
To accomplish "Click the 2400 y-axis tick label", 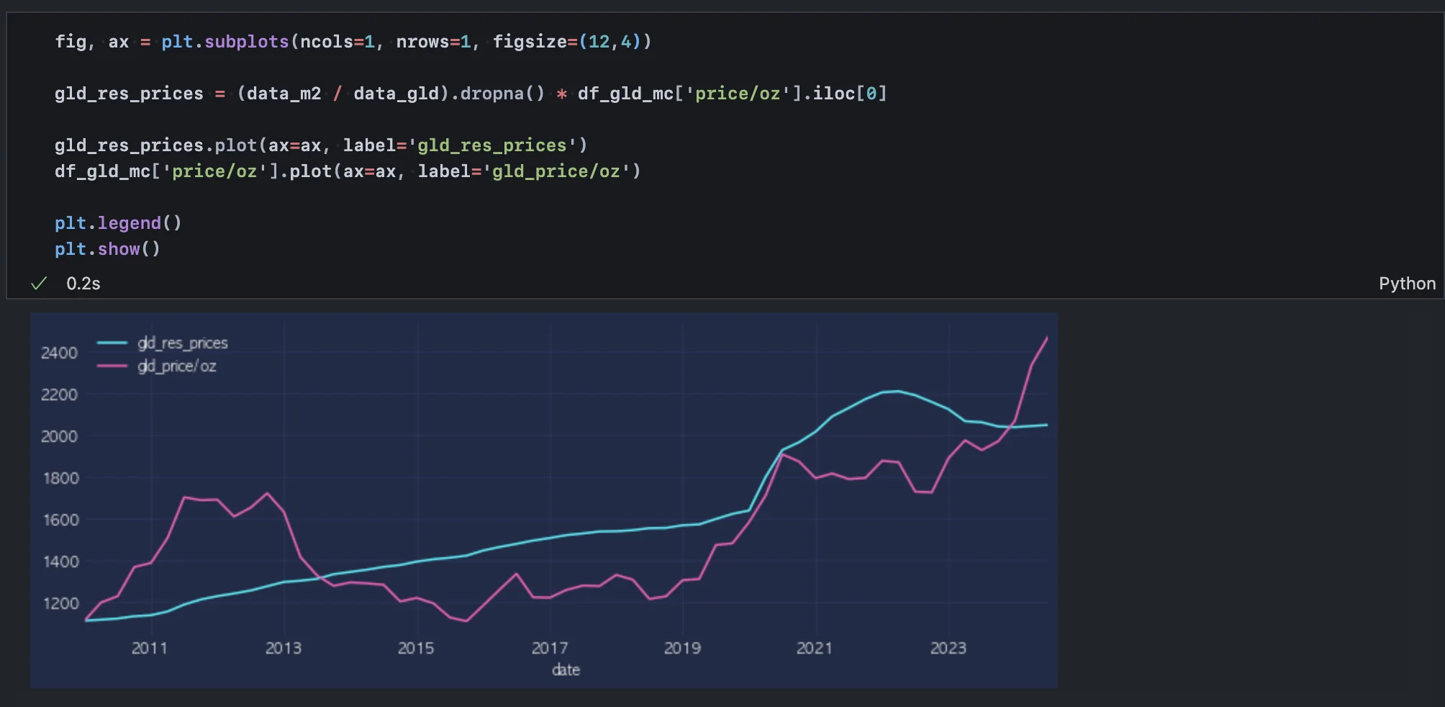I will 59,353.
